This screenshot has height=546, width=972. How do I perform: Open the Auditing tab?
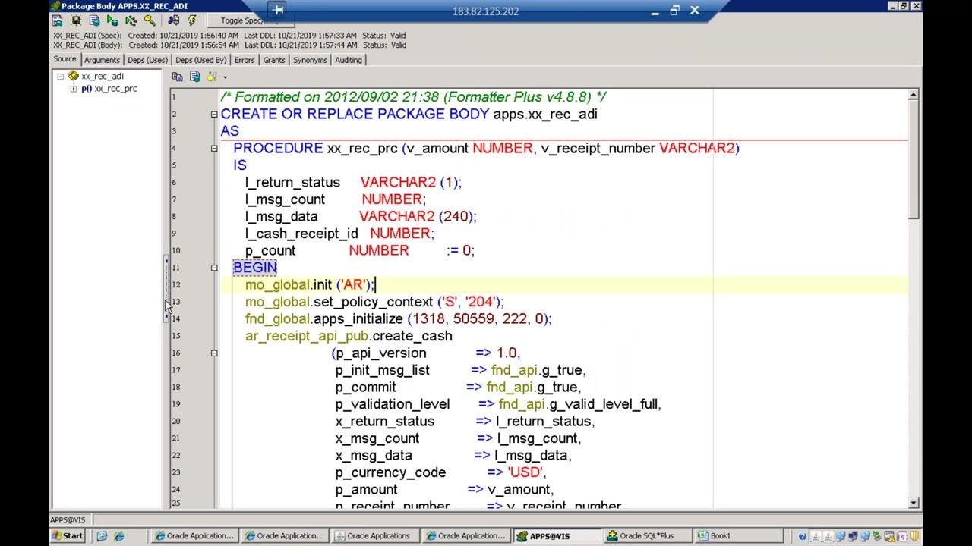(349, 60)
